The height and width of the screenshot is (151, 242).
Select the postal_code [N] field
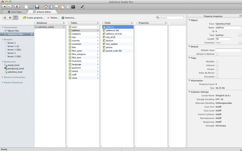[x=118, y=51]
